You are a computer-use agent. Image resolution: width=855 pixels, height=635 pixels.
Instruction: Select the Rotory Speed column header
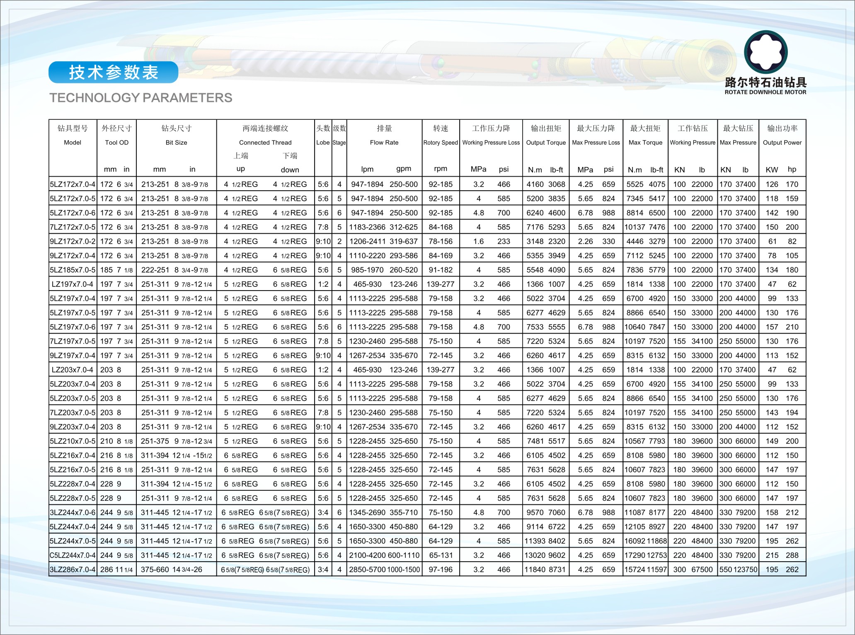tap(441, 143)
